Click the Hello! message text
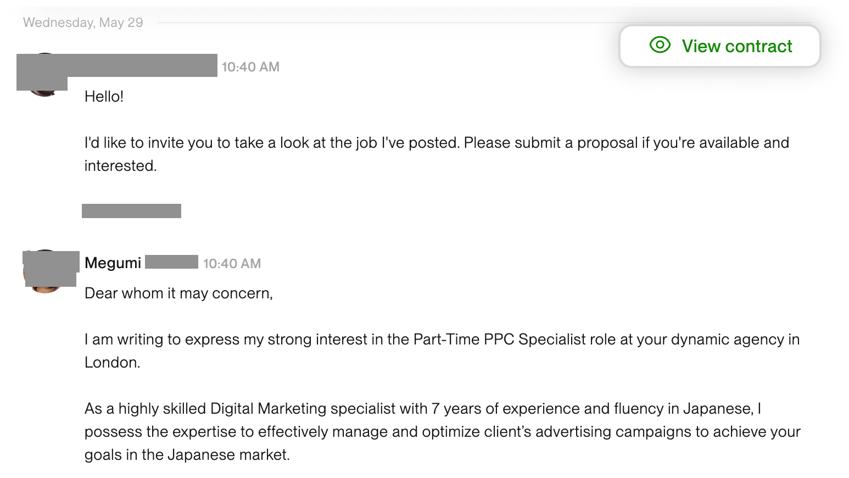Viewport: 849px width, 478px height. click(104, 97)
